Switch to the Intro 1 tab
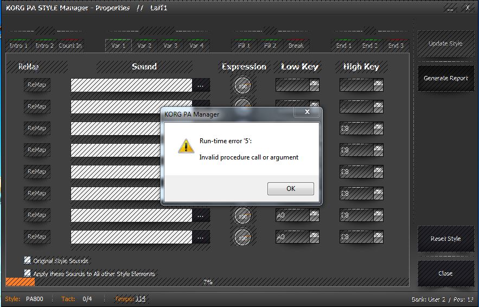This screenshot has width=479, height=307. [18, 46]
